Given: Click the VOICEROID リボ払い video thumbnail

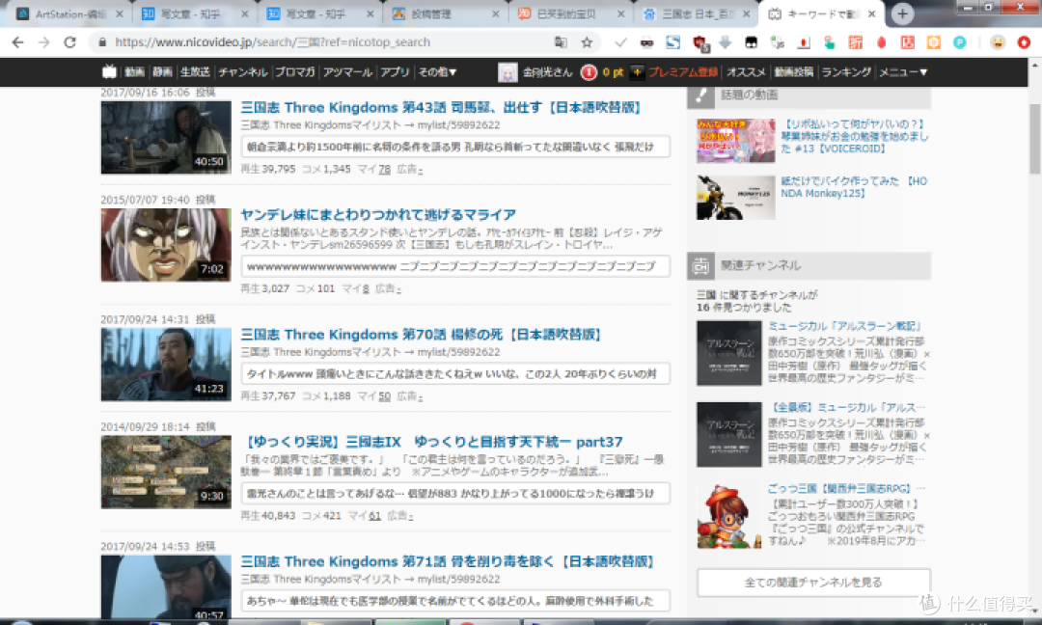Looking at the screenshot, I should [x=735, y=141].
